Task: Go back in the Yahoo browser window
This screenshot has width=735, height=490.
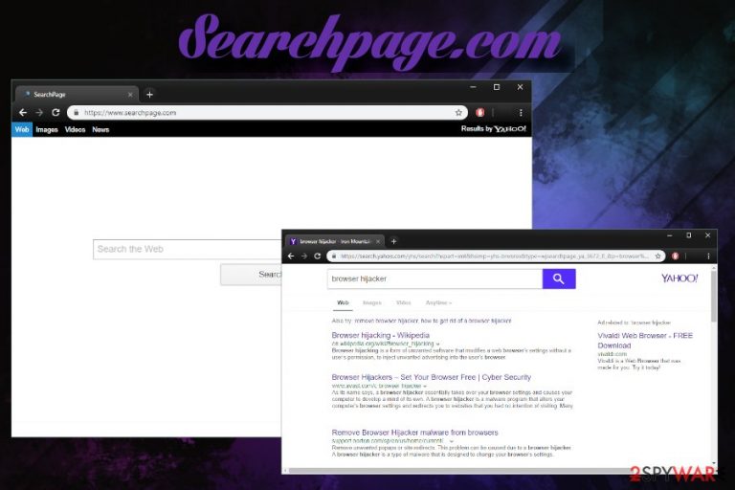Action: point(291,256)
